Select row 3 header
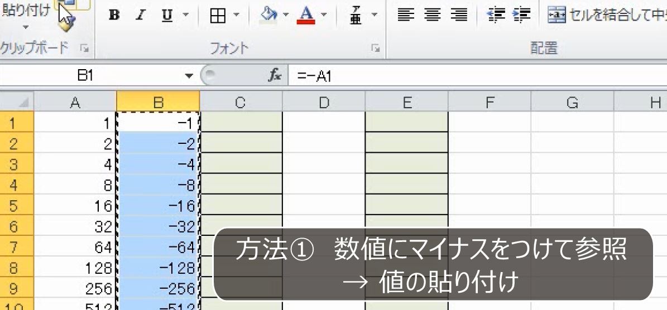The width and height of the screenshot is (667, 310). pyautogui.click(x=17, y=164)
